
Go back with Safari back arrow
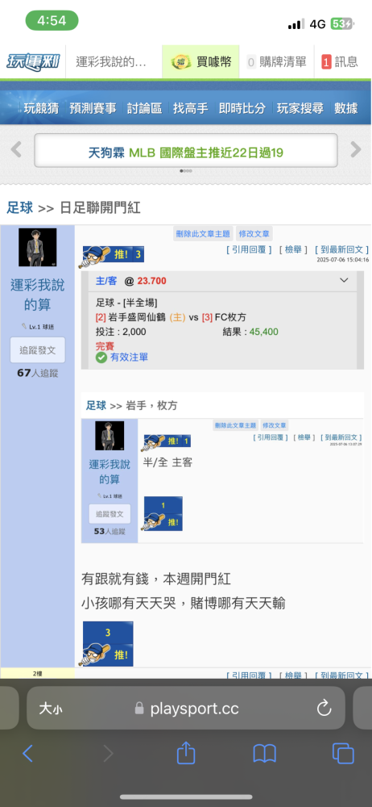pyautogui.click(x=27, y=754)
